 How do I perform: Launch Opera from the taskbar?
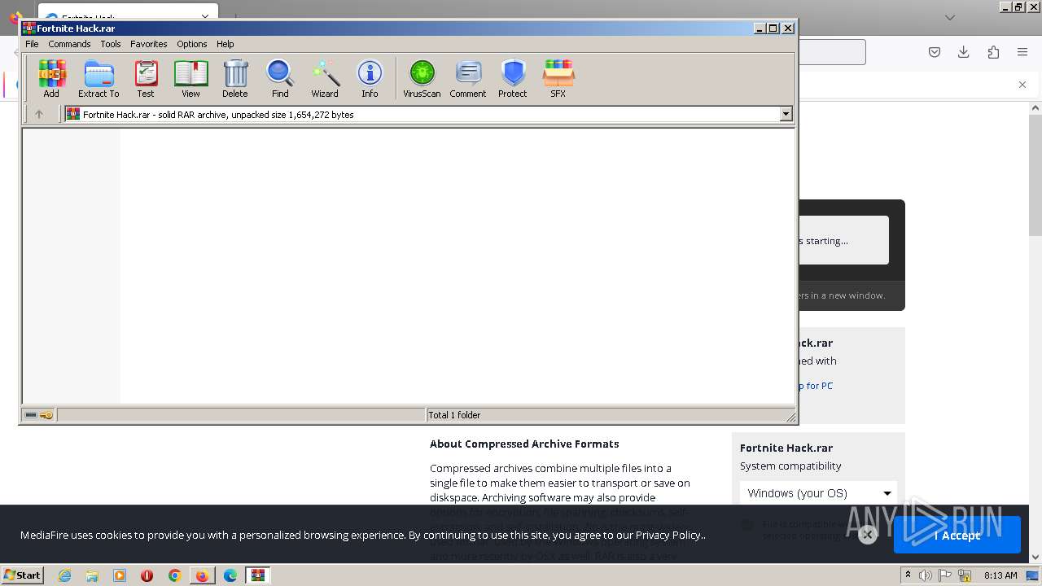point(147,575)
